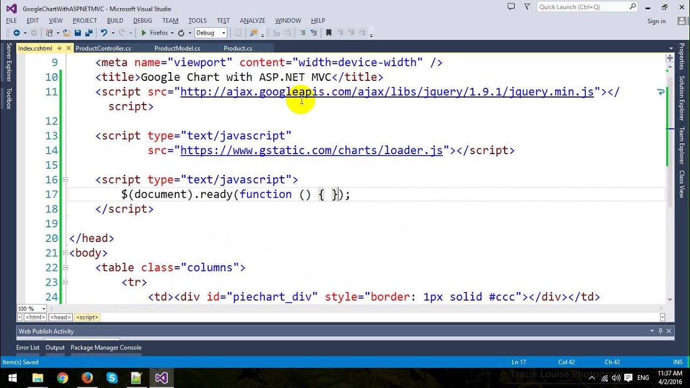Collapse the script block at line 16
This screenshot has width=690, height=388.
coord(65,179)
